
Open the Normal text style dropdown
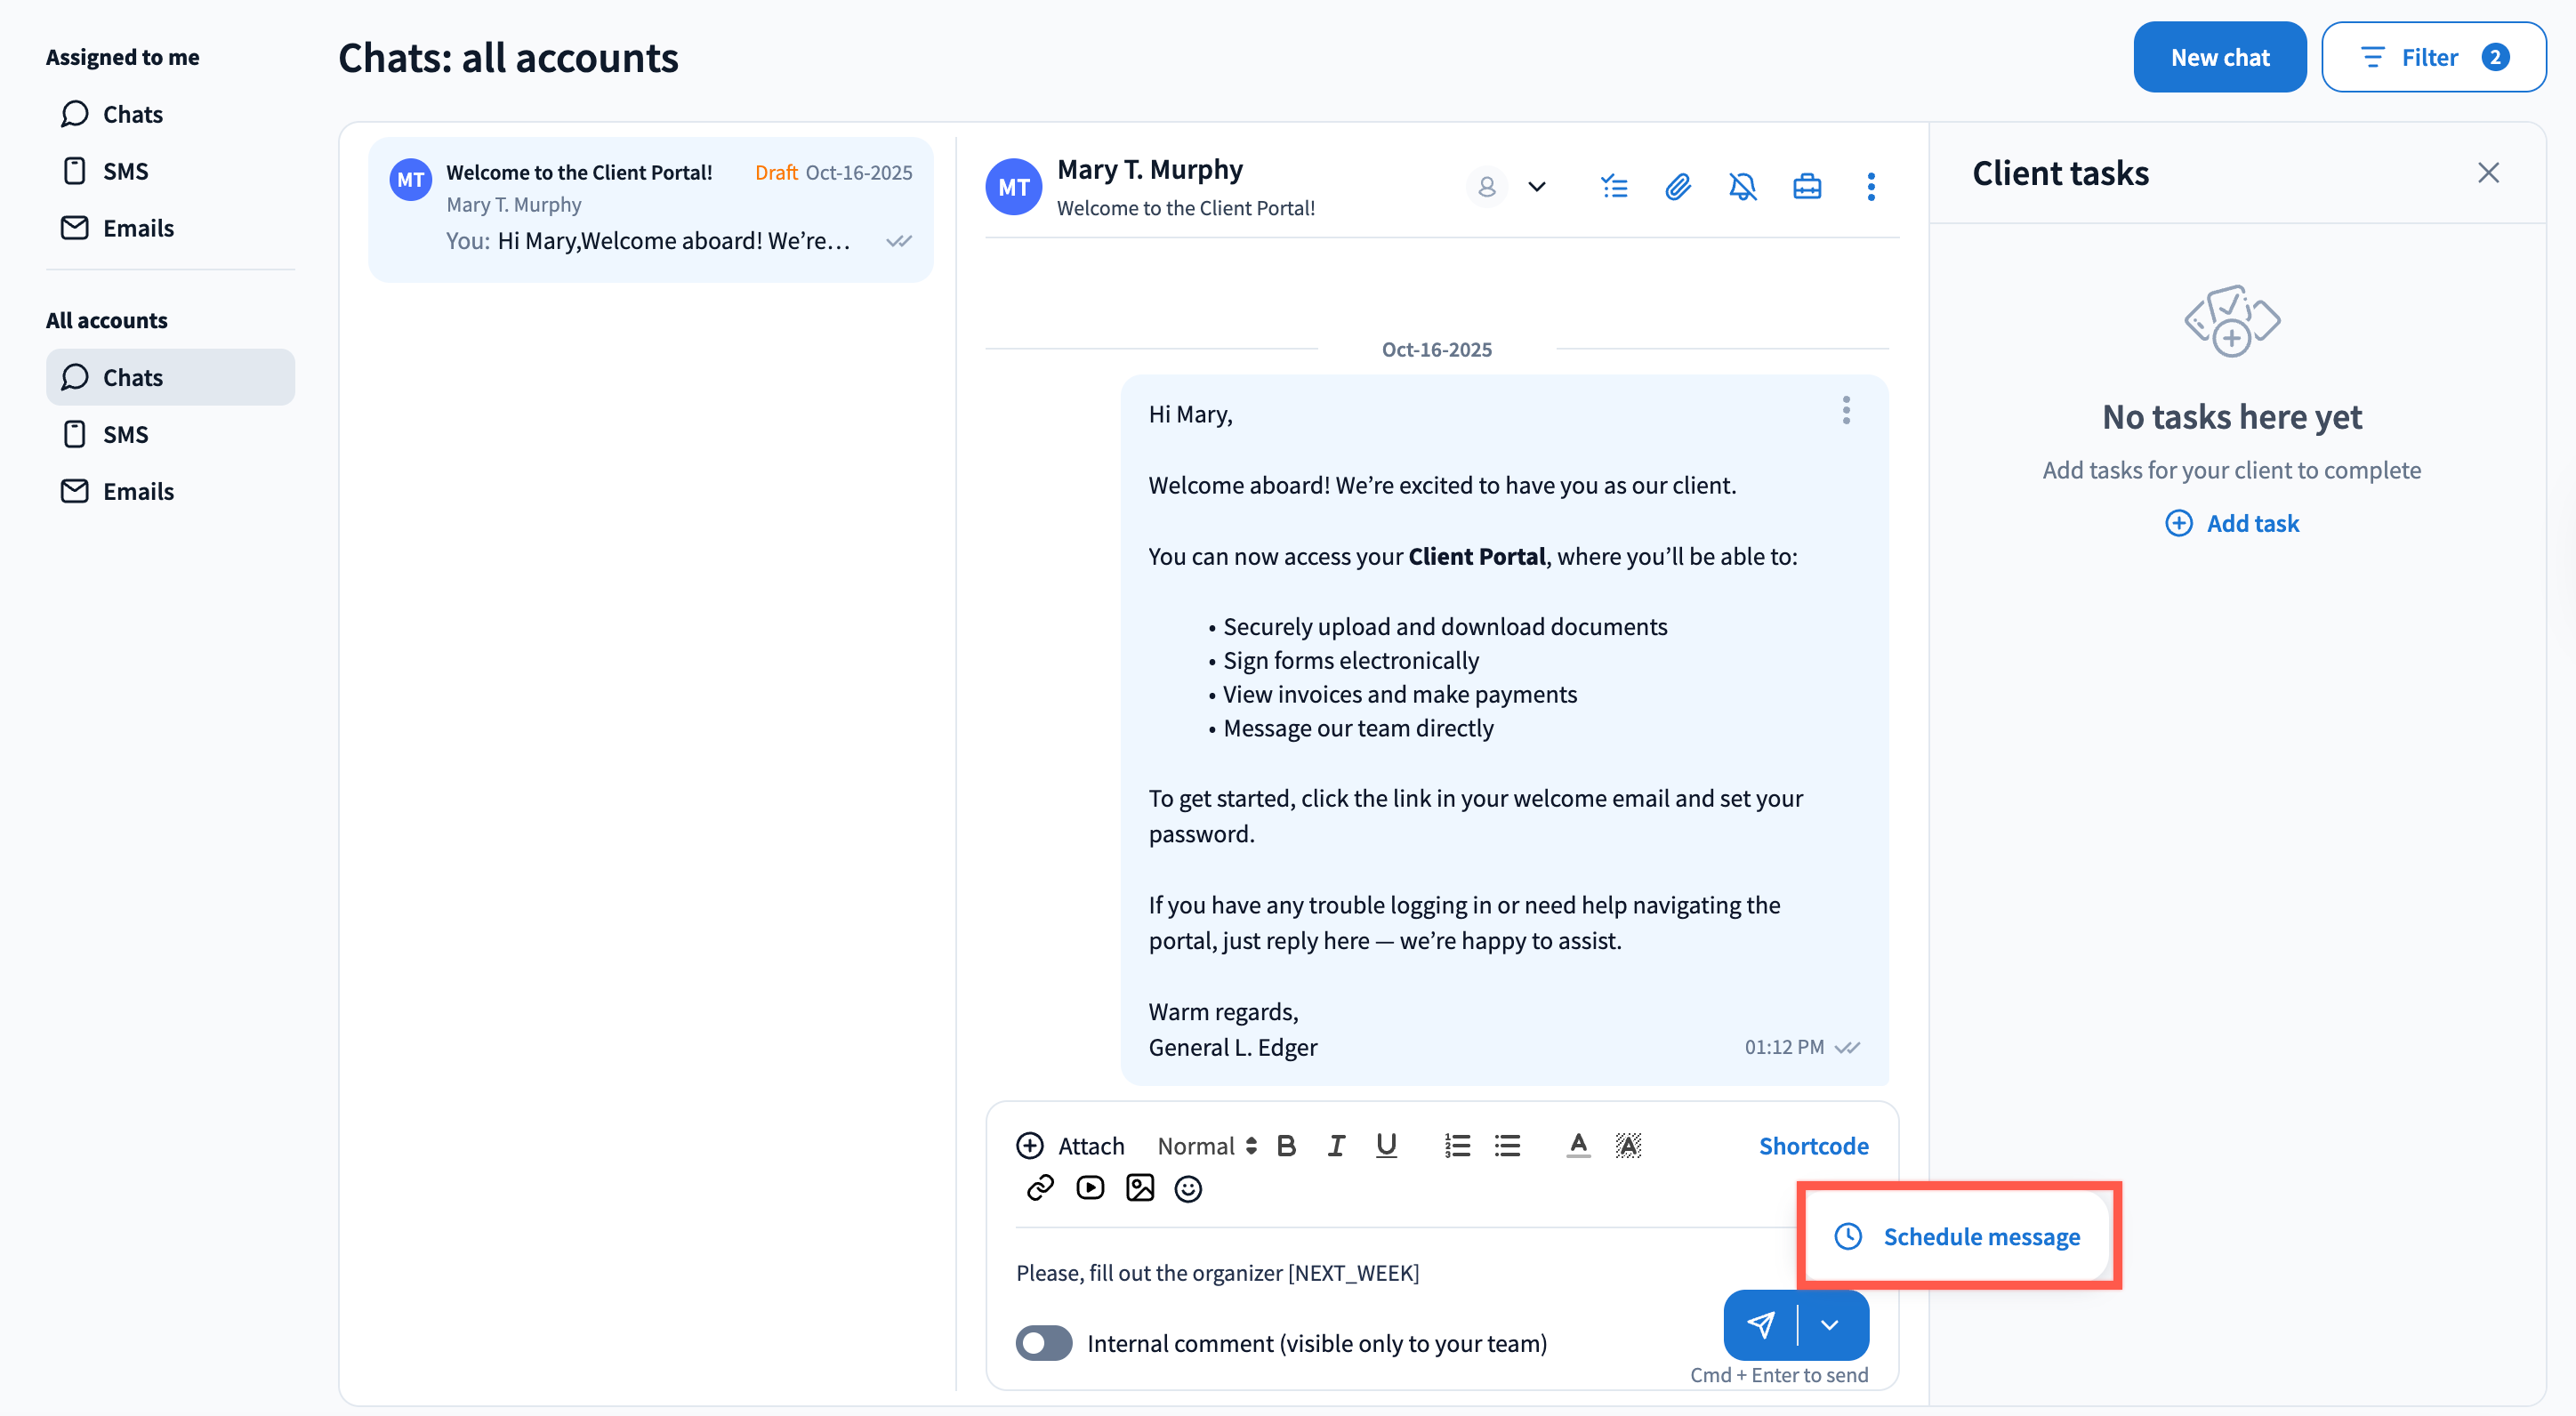(1206, 1146)
